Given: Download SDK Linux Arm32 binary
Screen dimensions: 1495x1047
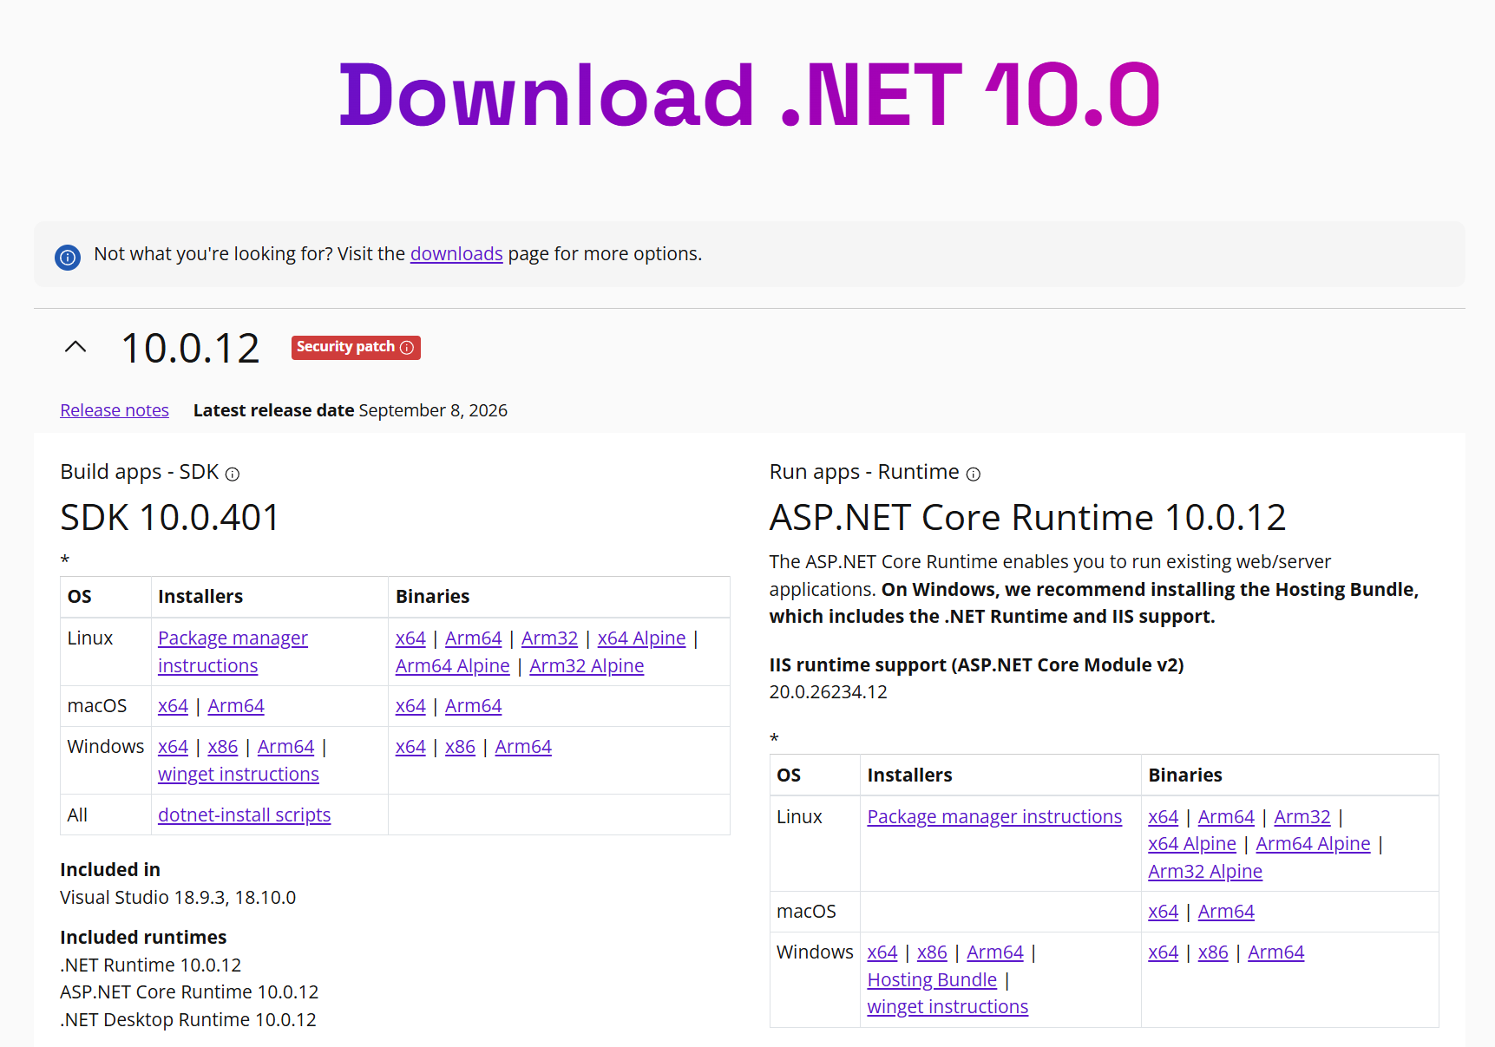Looking at the screenshot, I should [x=549, y=638].
